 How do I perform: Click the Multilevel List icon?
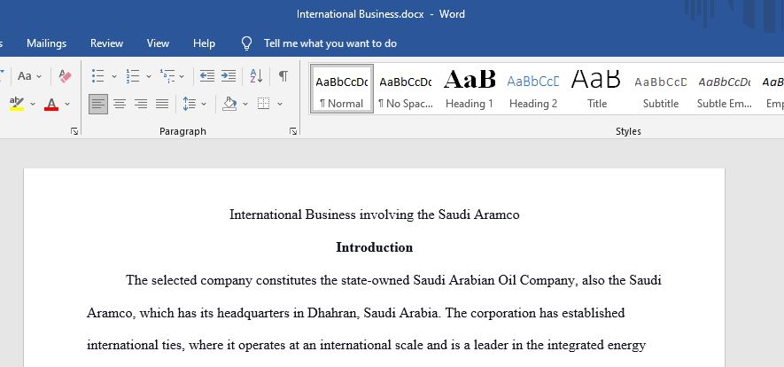(167, 76)
